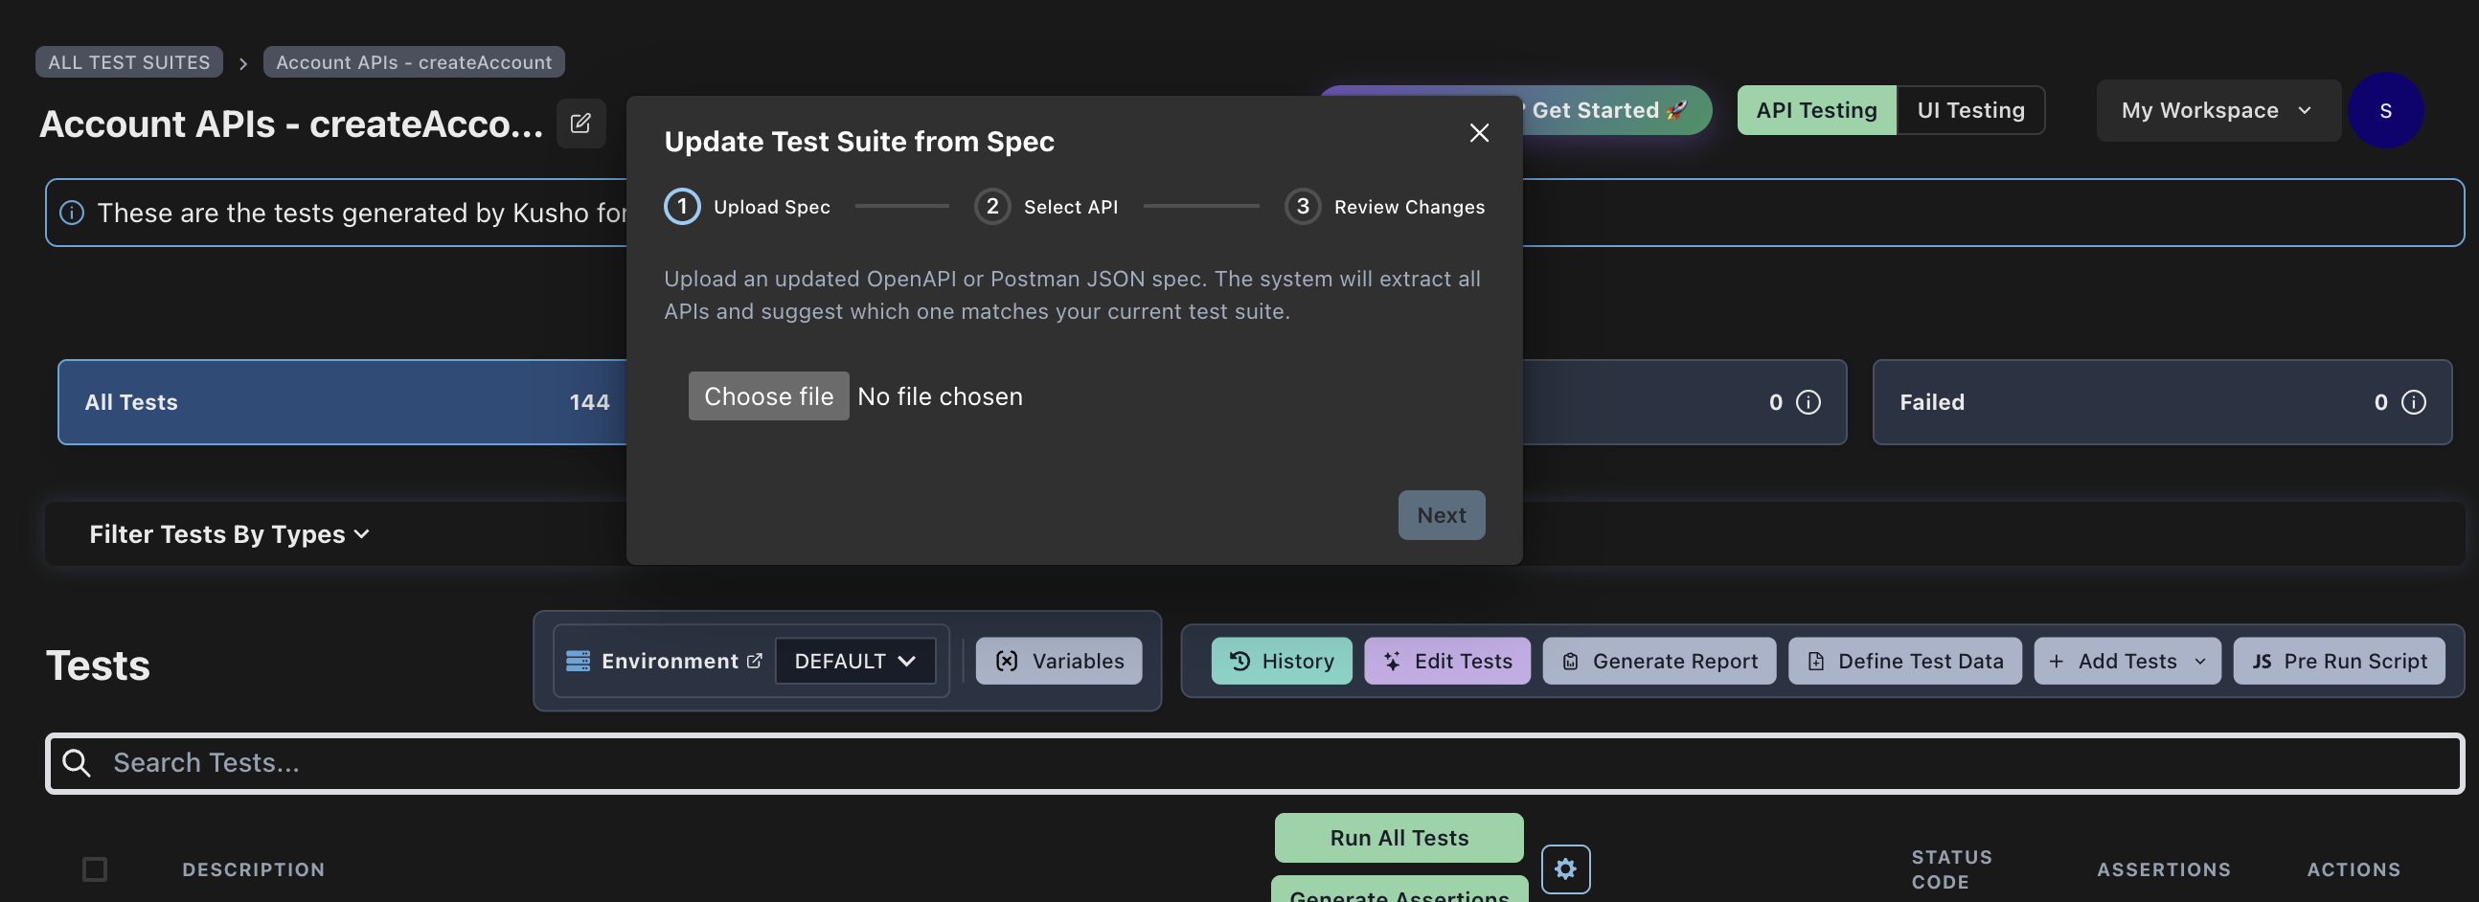Open Environment external link icon
Viewport: 2479px width, 902px height.
tap(754, 661)
